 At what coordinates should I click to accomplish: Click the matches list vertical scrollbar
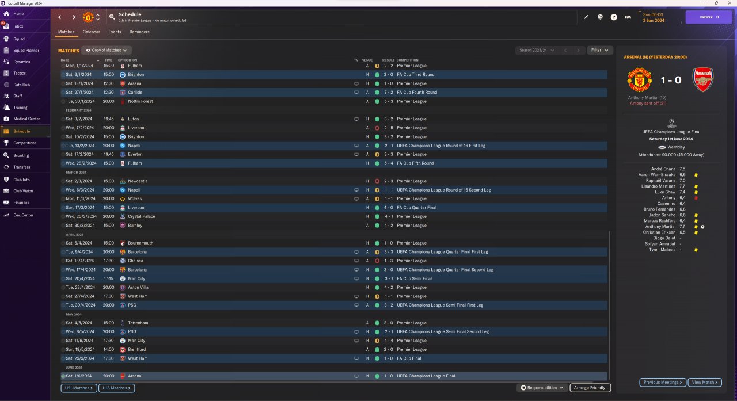coord(609,305)
